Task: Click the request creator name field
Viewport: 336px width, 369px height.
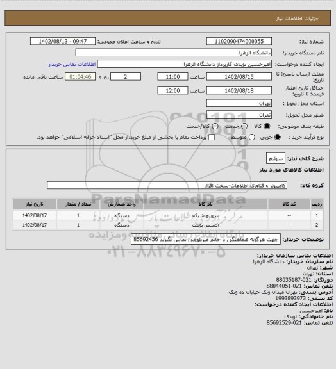Action: [x=185, y=64]
